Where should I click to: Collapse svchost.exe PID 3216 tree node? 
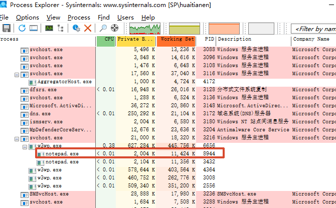[17, 139]
